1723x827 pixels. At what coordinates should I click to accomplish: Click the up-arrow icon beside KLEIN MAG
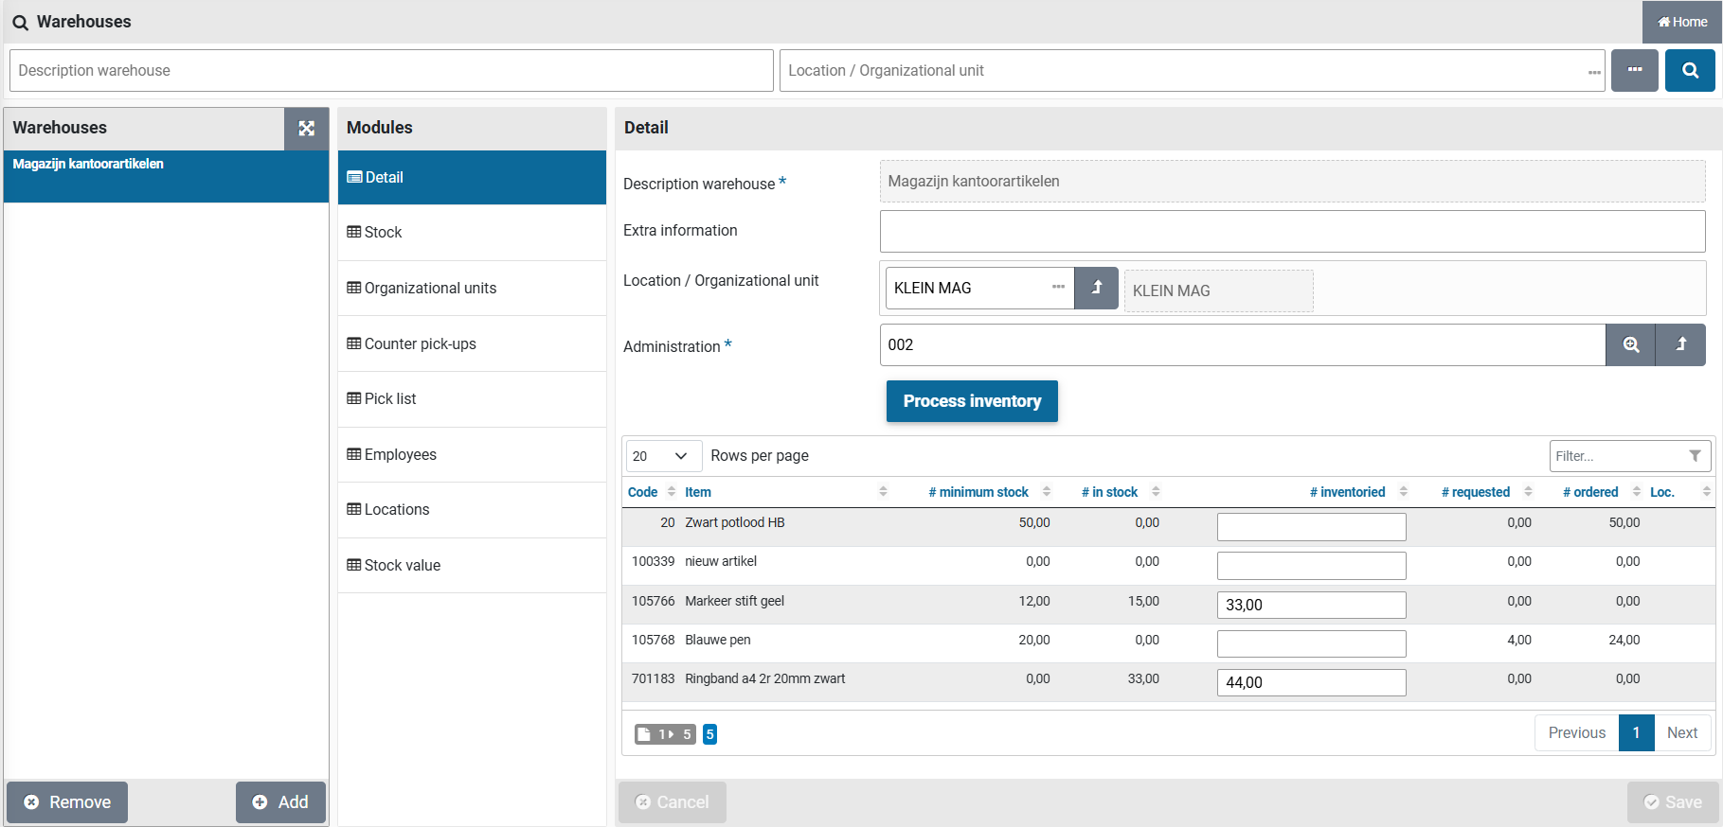(1096, 289)
